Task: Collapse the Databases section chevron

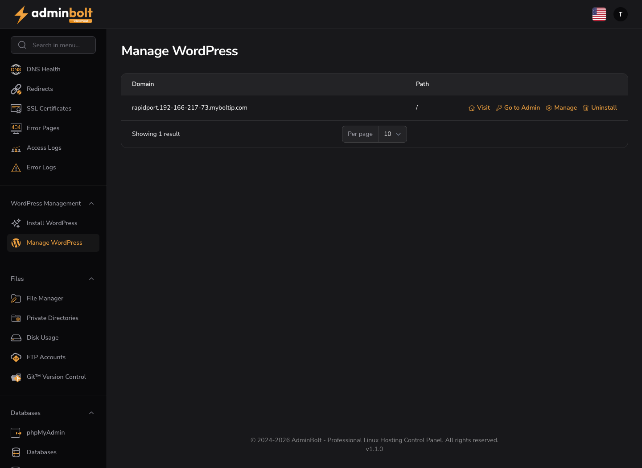Action: pyautogui.click(x=91, y=413)
